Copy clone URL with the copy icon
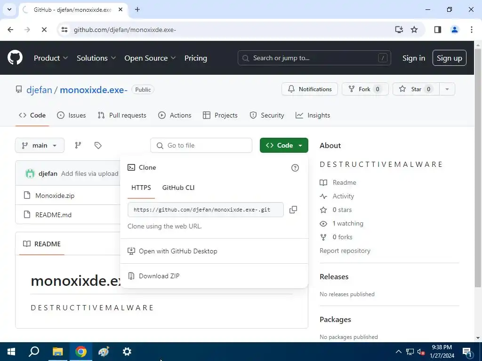482x361 pixels. (x=293, y=210)
